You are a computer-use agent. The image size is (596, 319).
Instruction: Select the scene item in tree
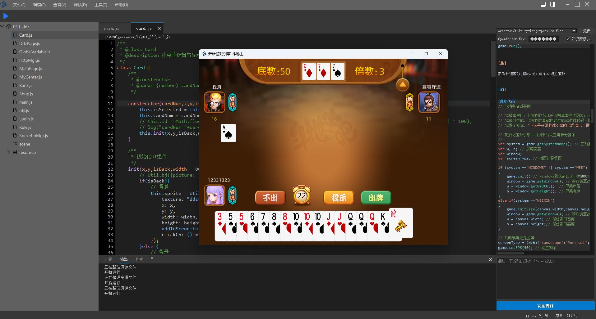(25, 144)
